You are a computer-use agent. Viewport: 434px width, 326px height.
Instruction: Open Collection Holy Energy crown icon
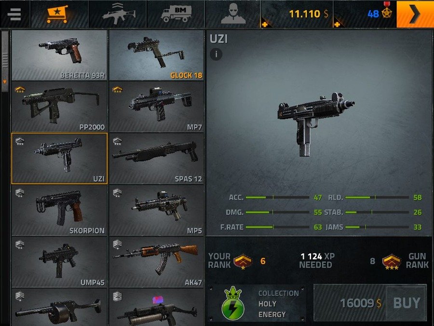(x=233, y=303)
